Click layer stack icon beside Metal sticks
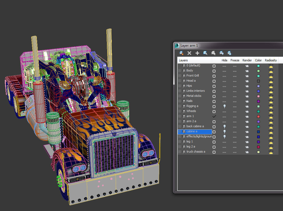 click(x=184, y=96)
